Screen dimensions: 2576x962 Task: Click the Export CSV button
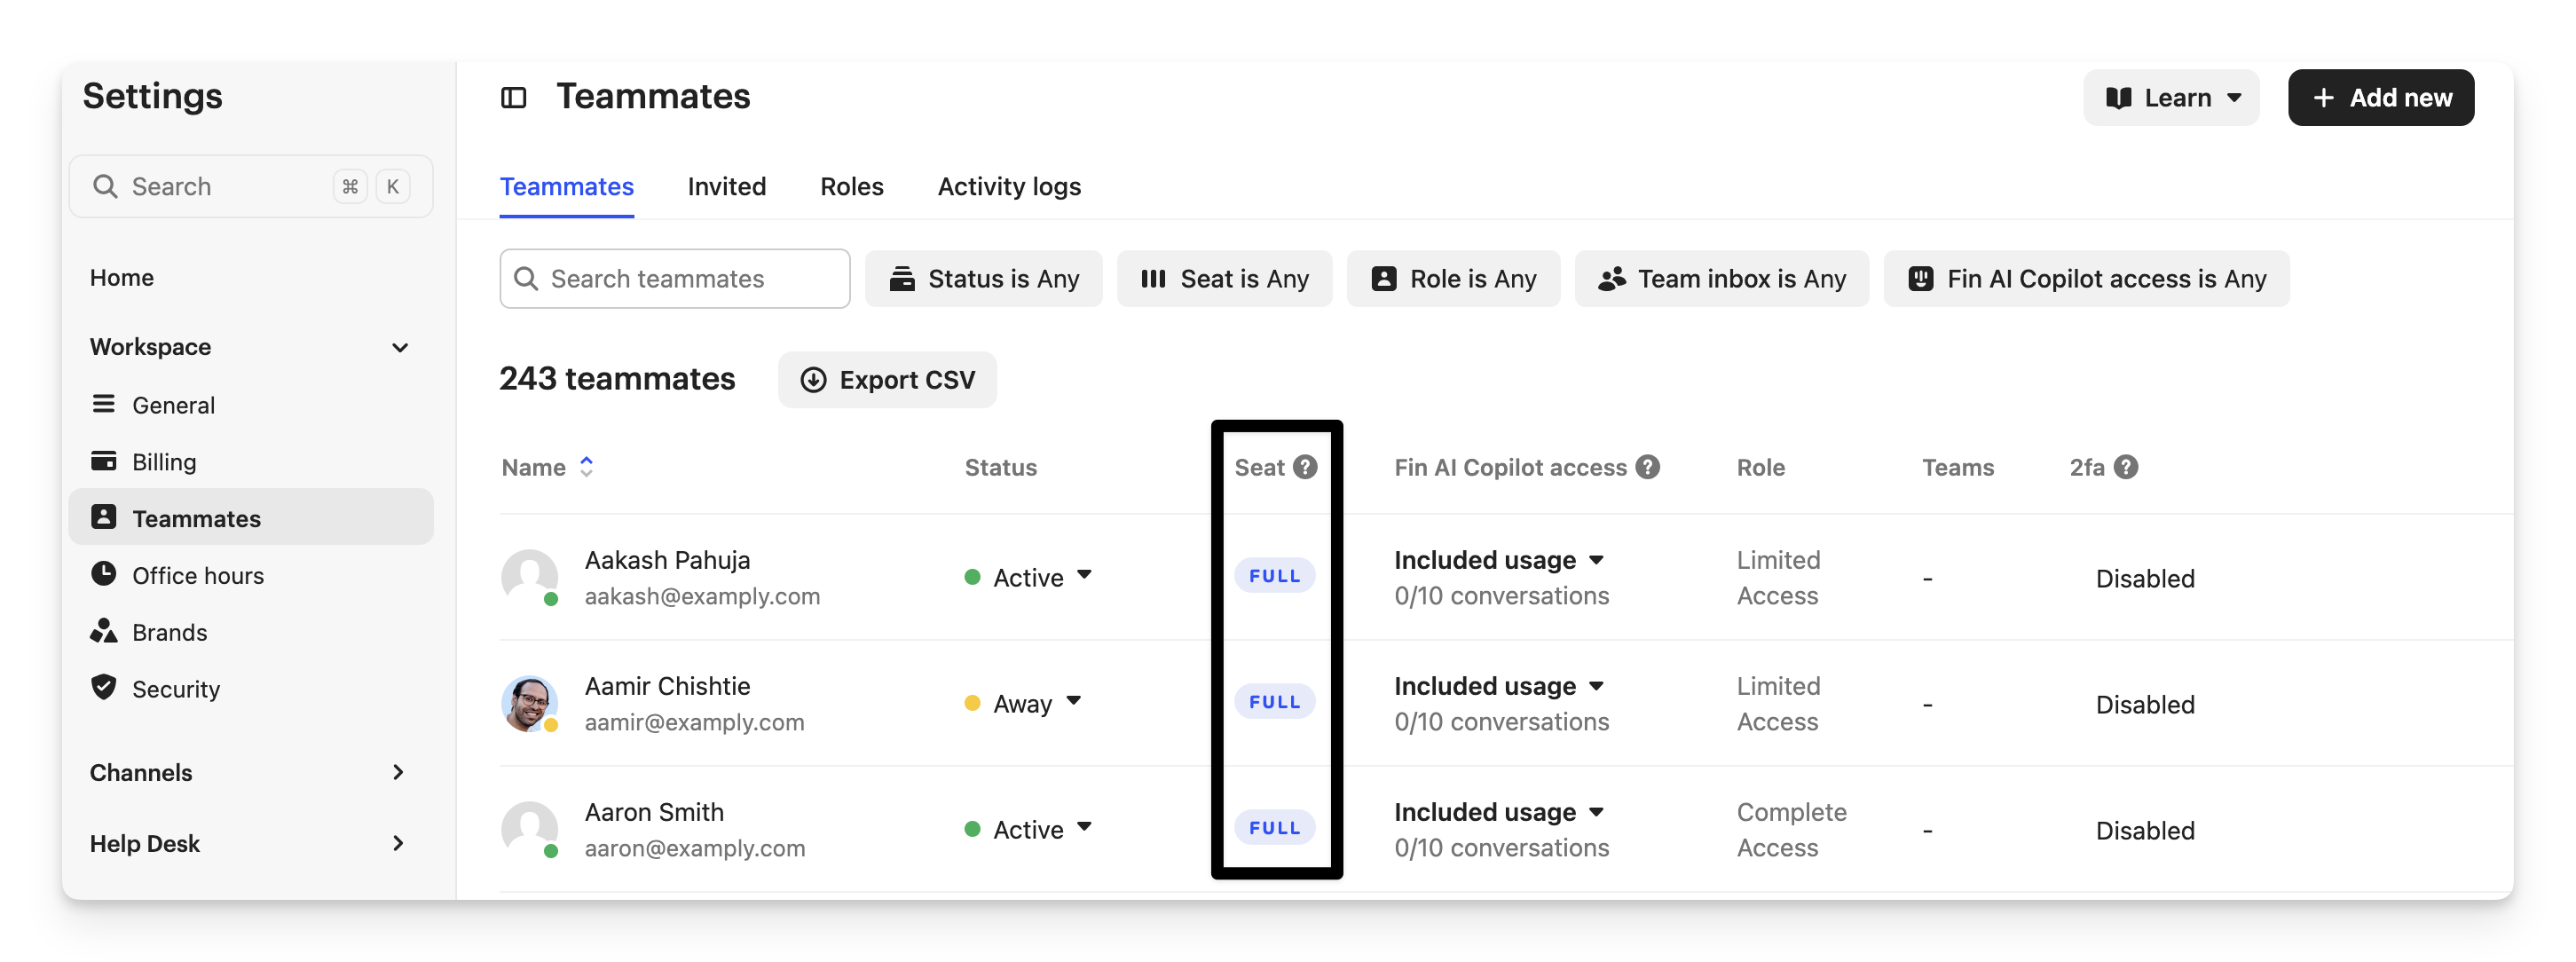click(887, 380)
